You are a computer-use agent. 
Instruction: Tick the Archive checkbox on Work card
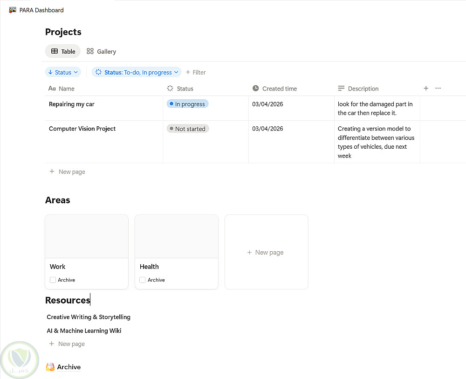pos(53,280)
